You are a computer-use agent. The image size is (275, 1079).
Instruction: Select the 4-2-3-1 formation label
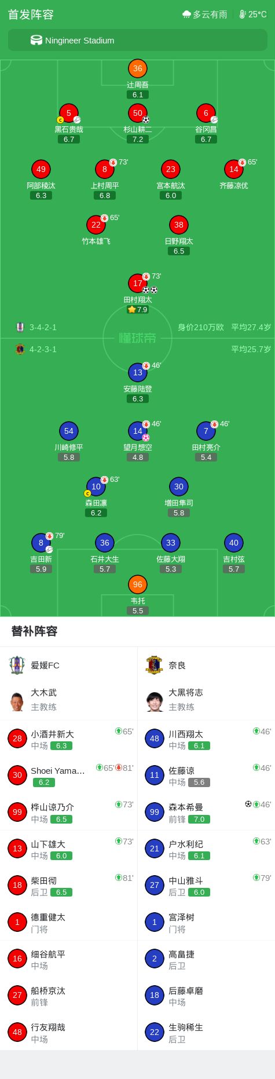(43, 349)
